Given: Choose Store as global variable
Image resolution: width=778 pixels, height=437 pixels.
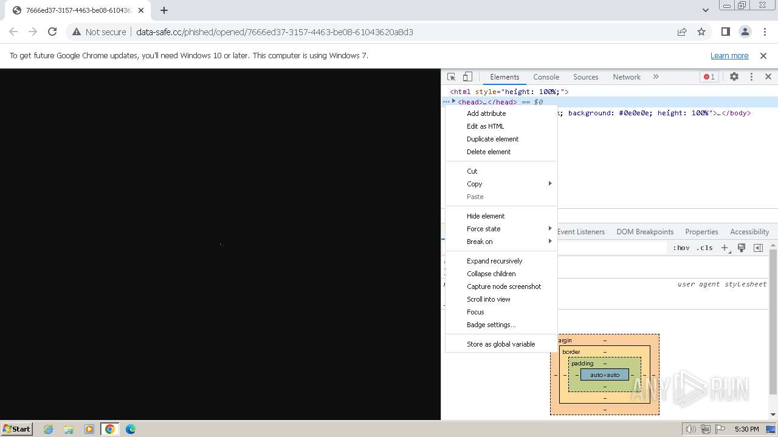Looking at the screenshot, I should (501, 344).
